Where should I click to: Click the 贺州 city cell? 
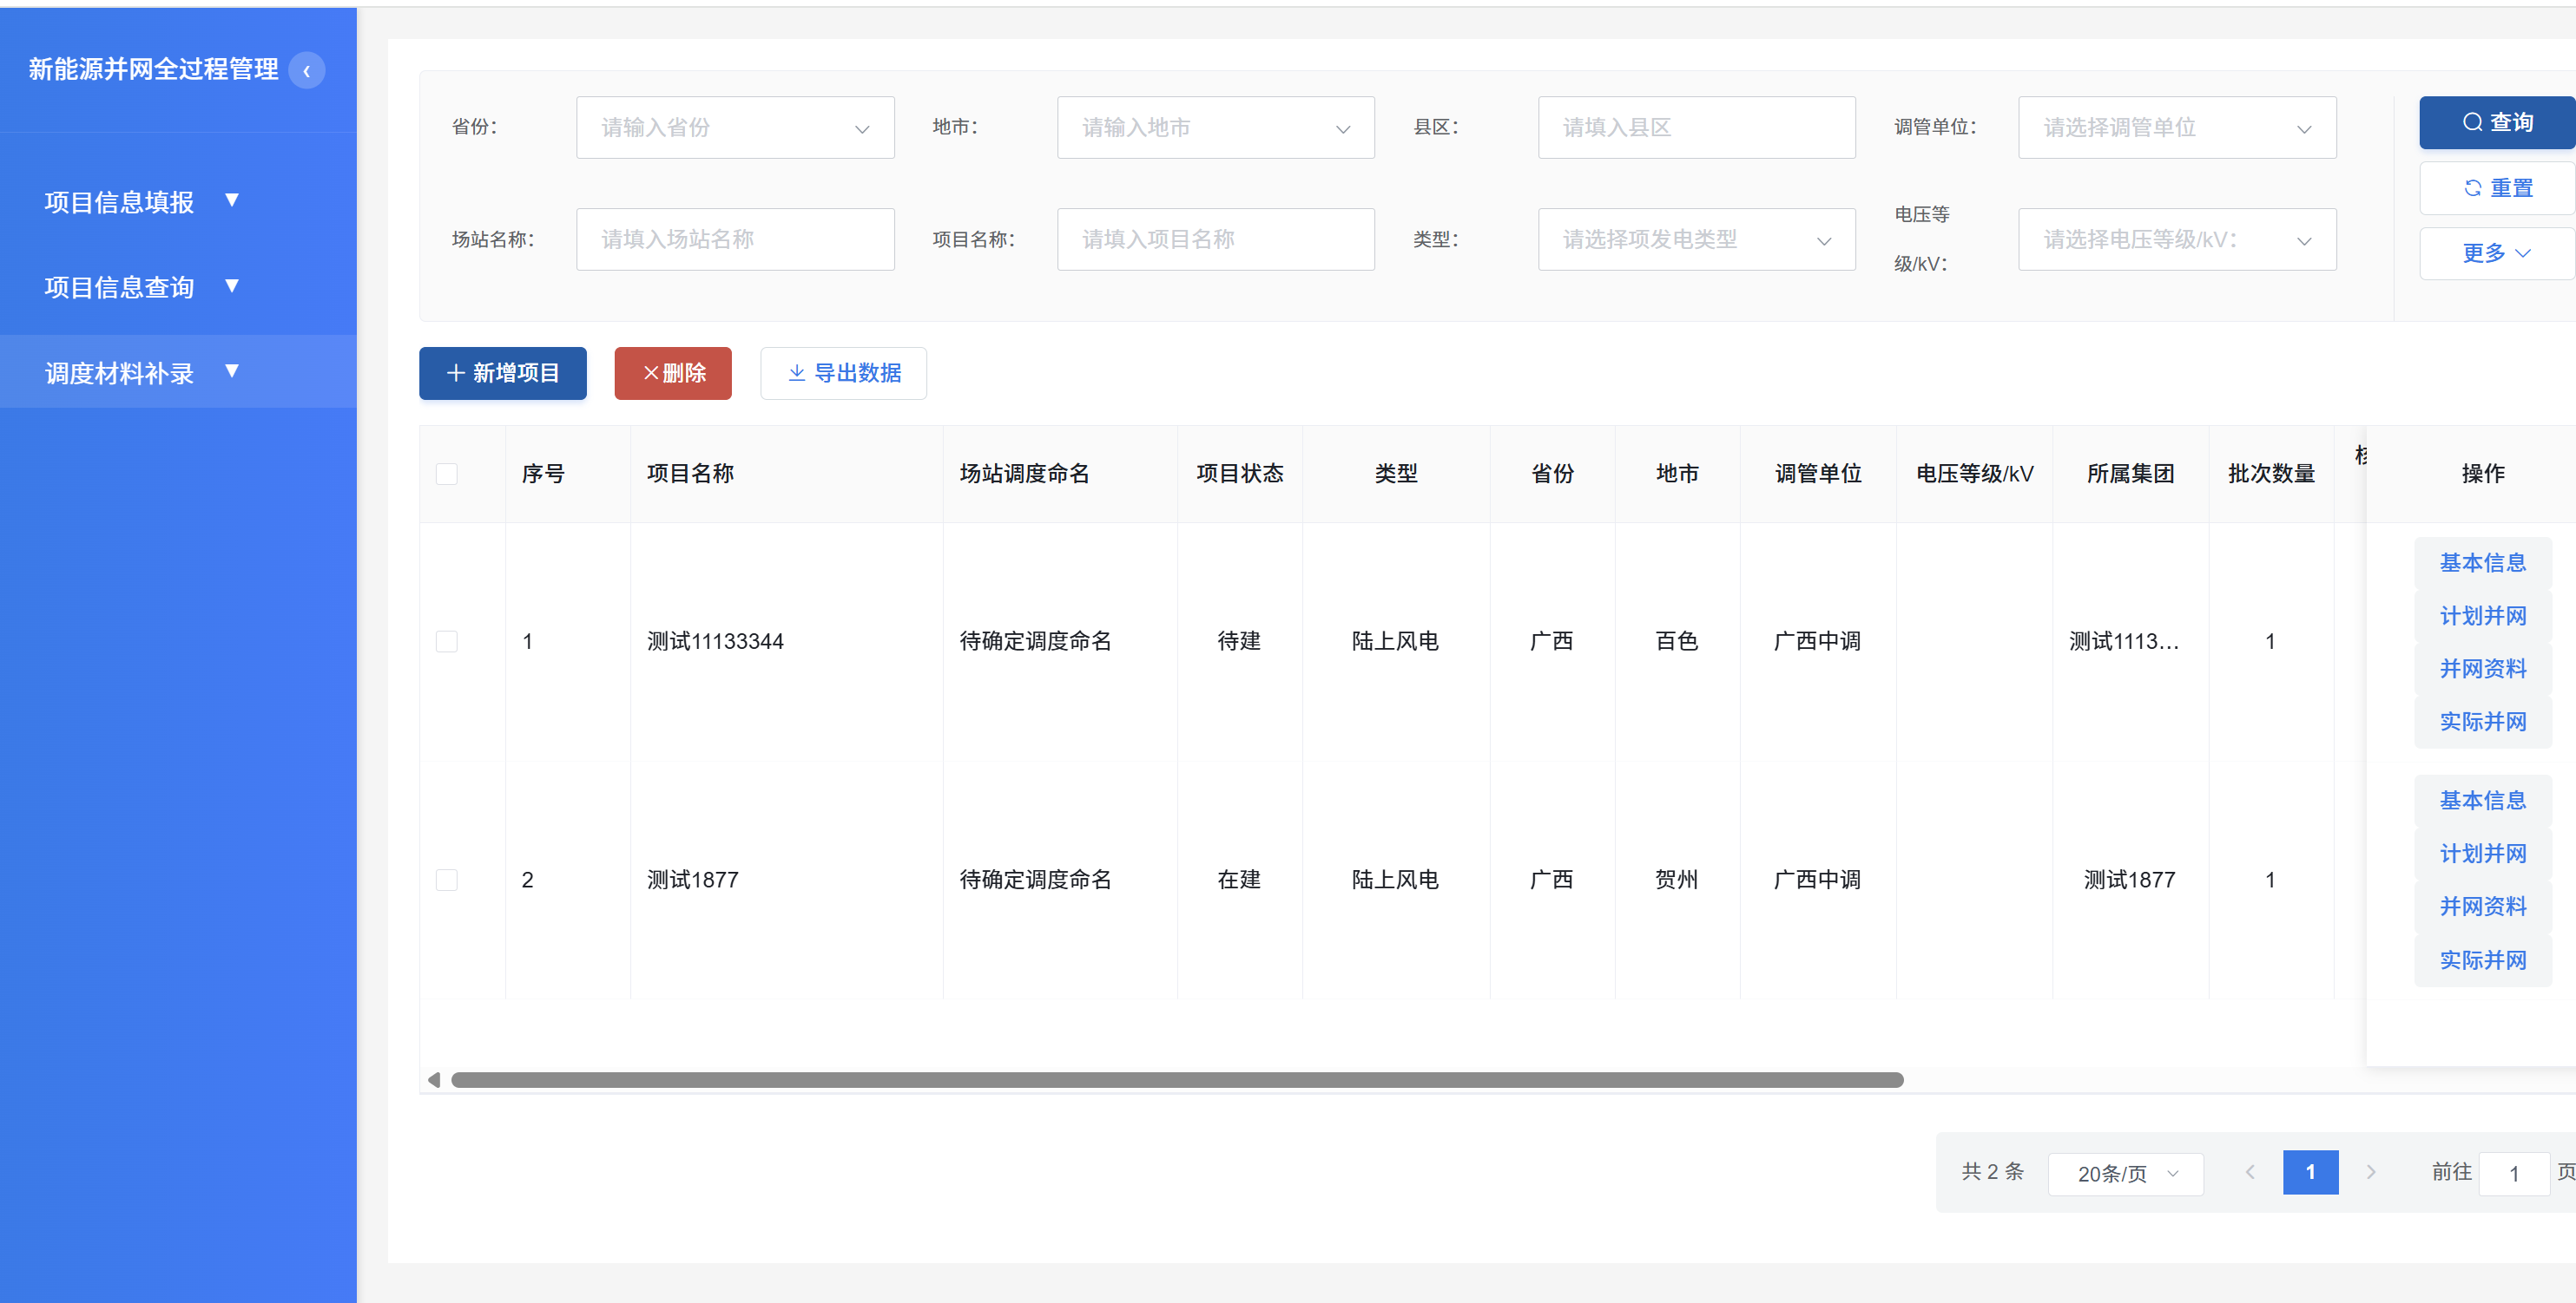coord(1677,881)
